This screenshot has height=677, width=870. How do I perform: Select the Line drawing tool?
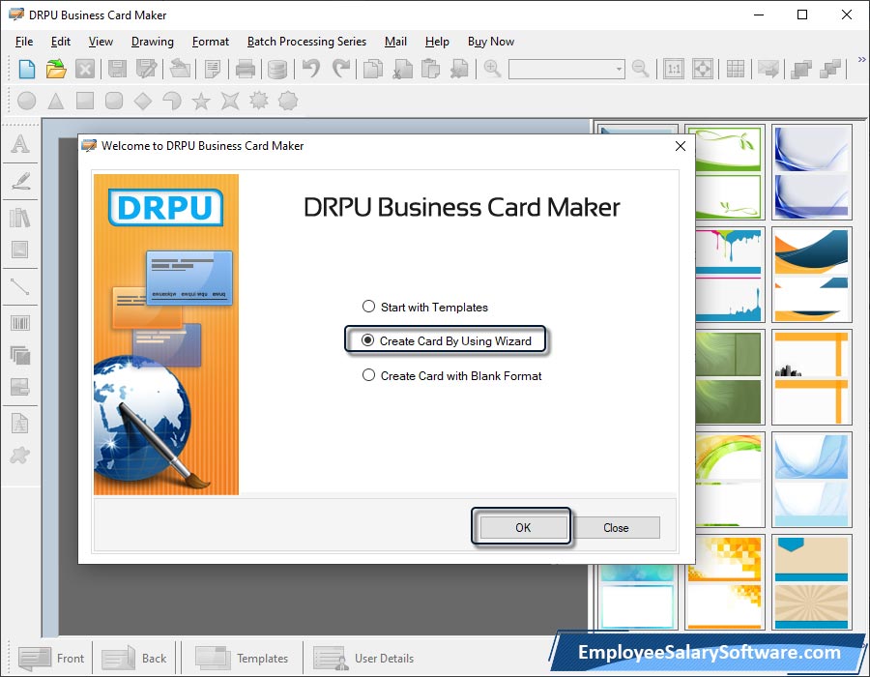[x=20, y=287]
